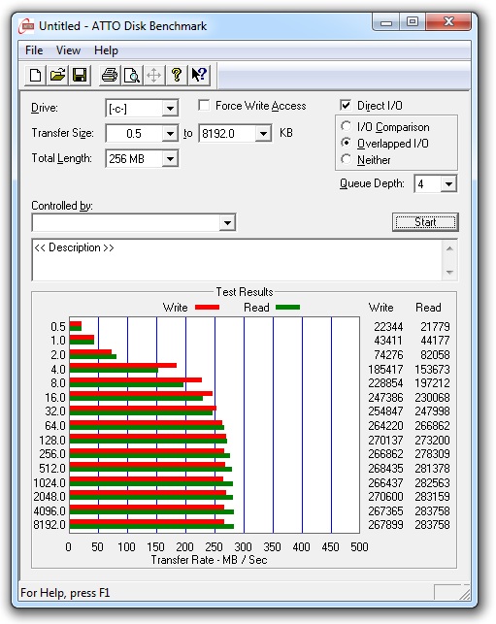496x624 pixels.
Task: Click read value 82058
Action: pyautogui.click(x=435, y=354)
